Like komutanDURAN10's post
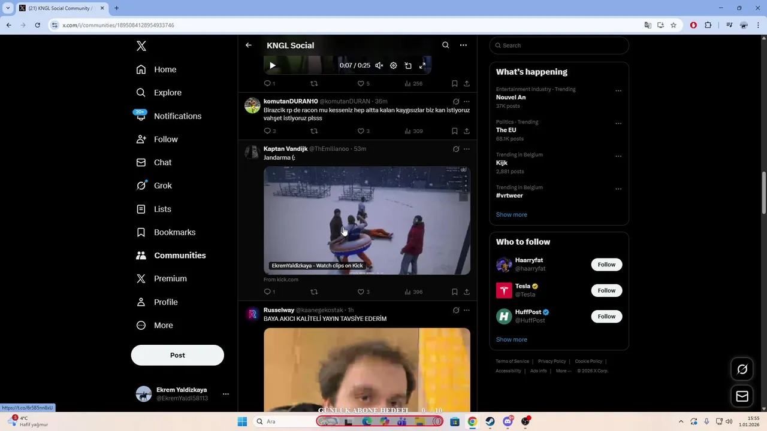Screen dimensions: 767x431 [x=364, y=131]
